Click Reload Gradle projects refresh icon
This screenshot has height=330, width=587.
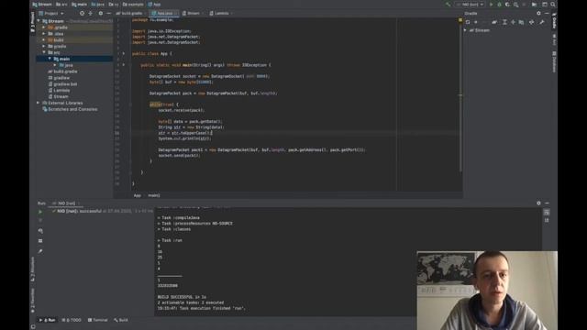(468, 22)
